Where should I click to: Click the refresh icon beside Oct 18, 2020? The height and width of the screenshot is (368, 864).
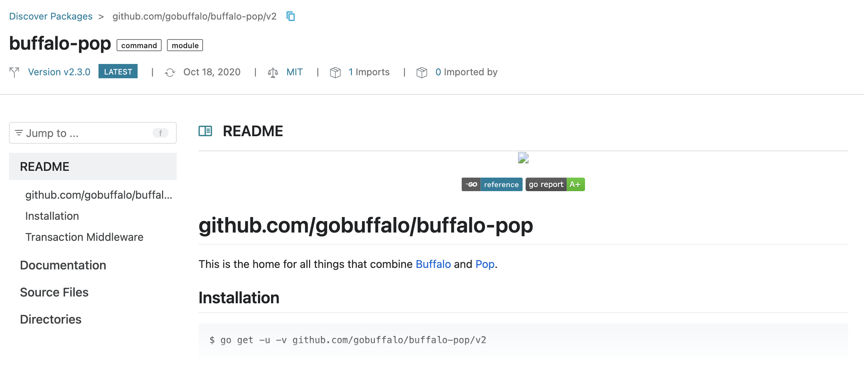(x=170, y=72)
